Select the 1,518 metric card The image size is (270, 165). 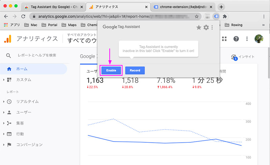tap(130, 80)
